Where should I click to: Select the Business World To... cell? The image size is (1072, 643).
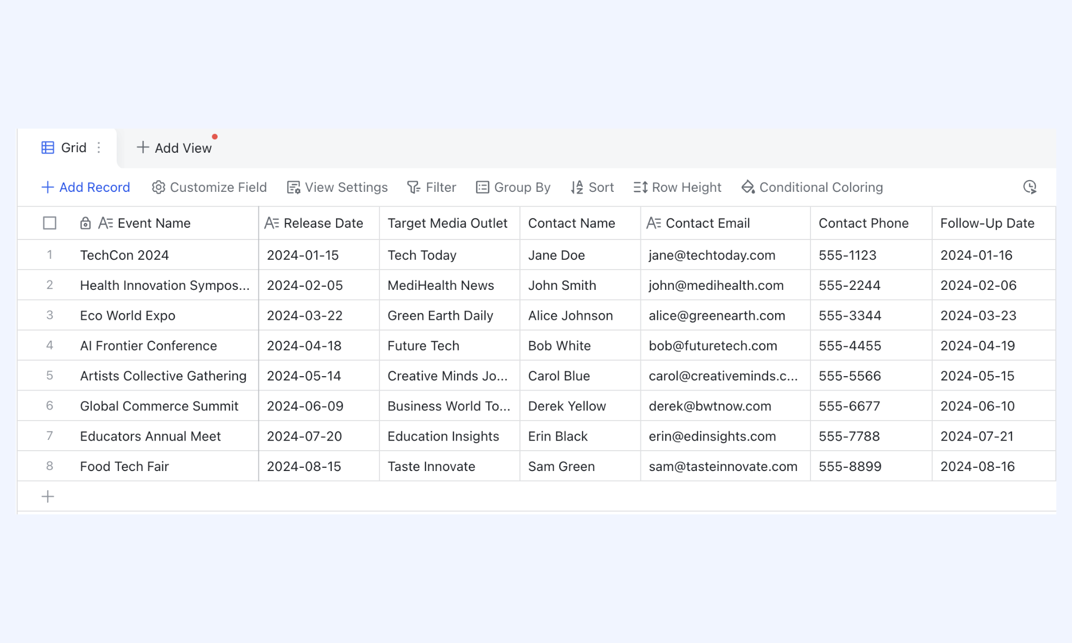450,406
